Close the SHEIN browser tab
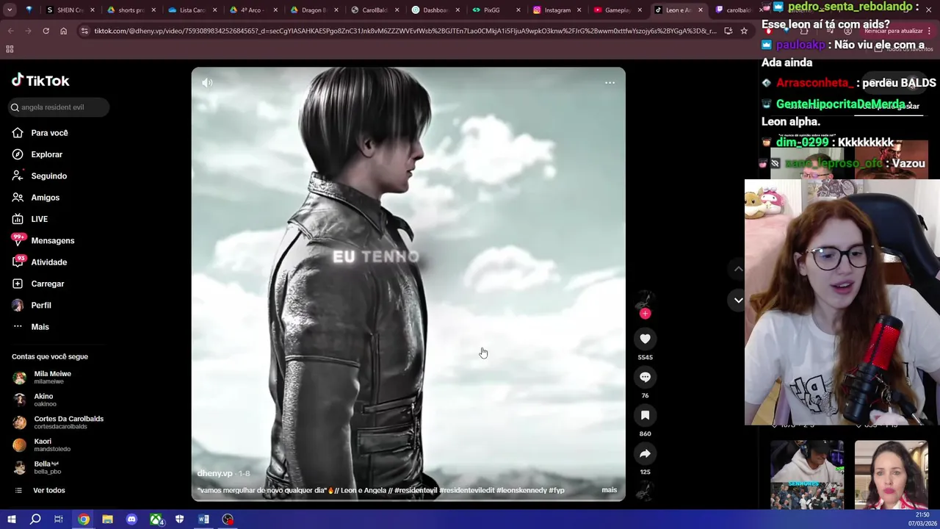The image size is (940, 529). 93,10
